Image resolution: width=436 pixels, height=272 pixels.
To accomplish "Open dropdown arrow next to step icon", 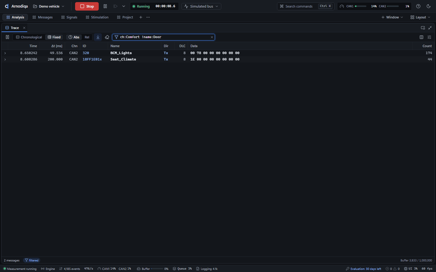I will [124, 6].
